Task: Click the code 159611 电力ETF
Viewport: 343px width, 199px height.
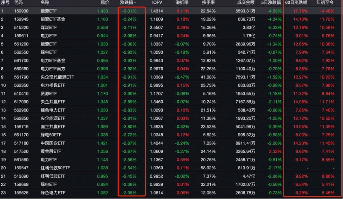Action: (x=21, y=36)
